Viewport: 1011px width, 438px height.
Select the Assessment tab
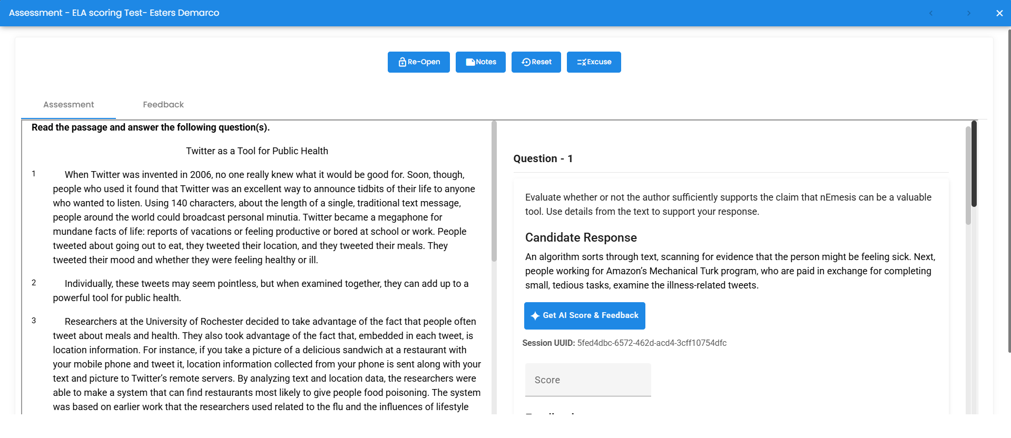(68, 104)
